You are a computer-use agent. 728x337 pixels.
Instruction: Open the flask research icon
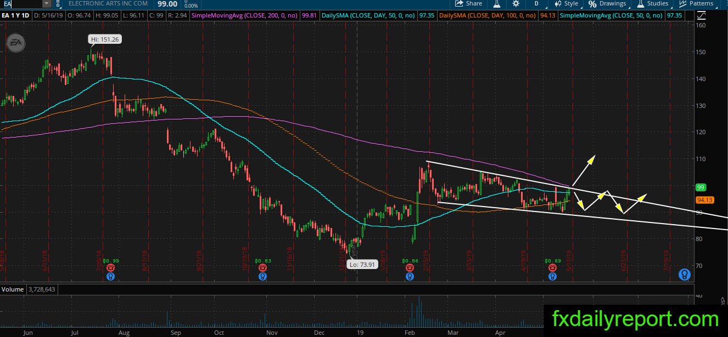tap(496, 3)
